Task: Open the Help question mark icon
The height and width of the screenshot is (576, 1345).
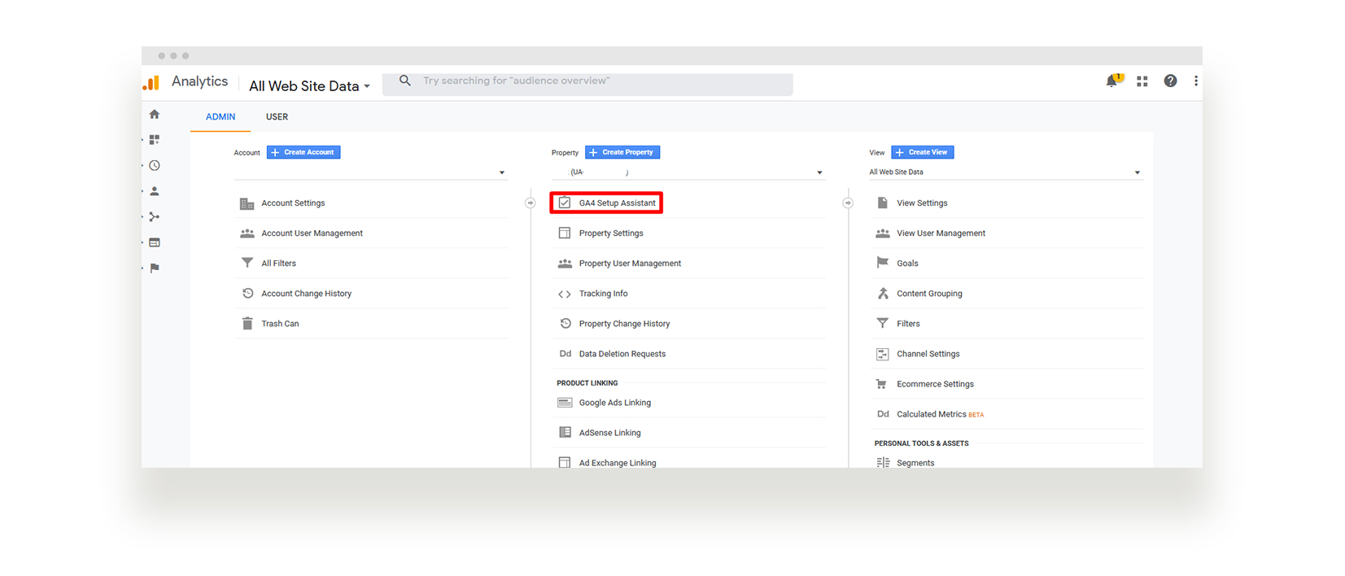Action: coord(1170,81)
